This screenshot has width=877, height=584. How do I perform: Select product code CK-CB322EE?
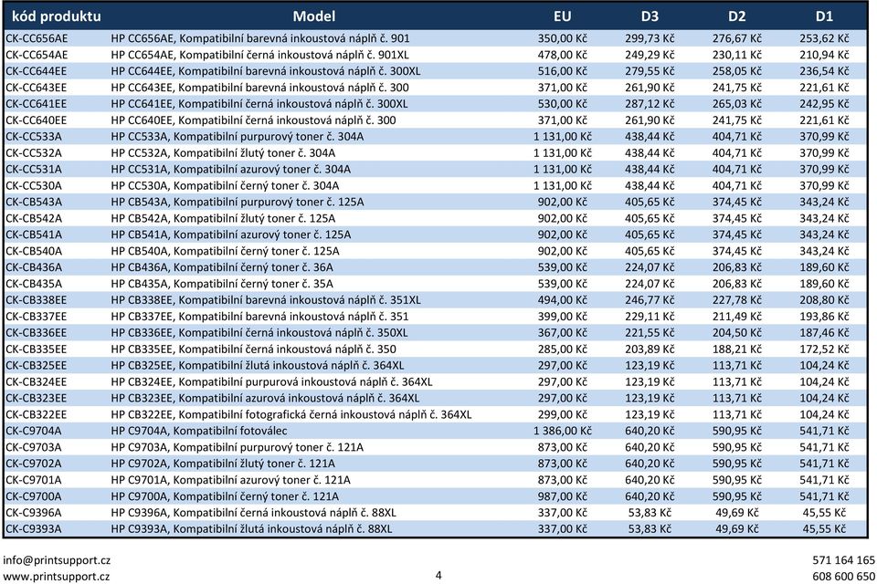point(36,414)
